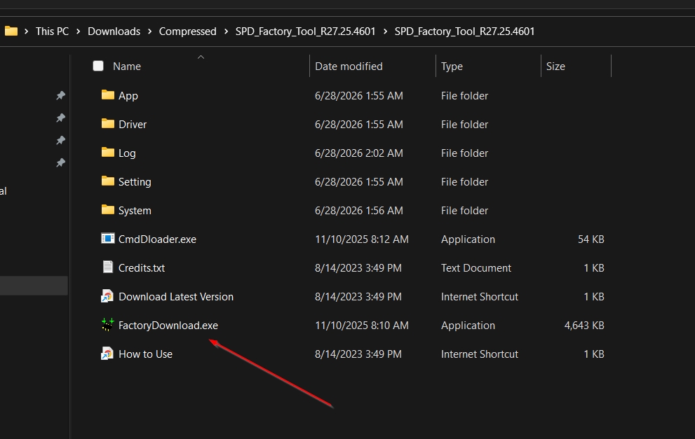Click the How to Use shortcut icon
Image resolution: width=695 pixels, height=439 pixels.
point(107,354)
